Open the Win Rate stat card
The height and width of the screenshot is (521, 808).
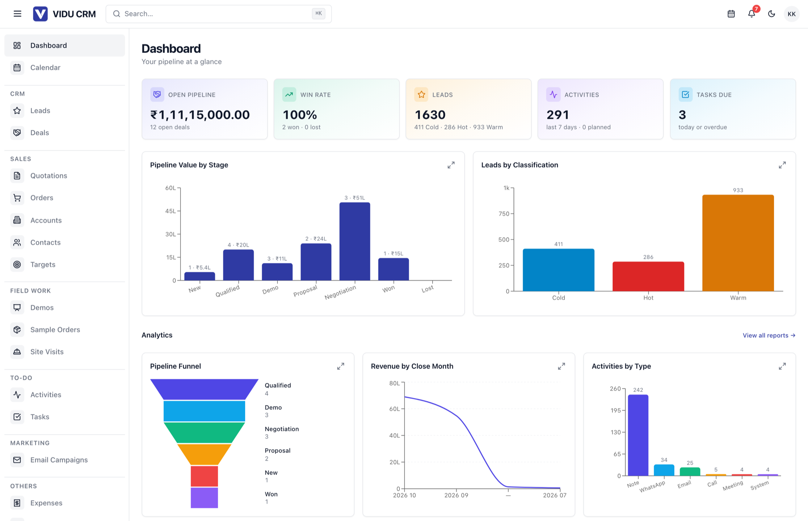coord(337,109)
